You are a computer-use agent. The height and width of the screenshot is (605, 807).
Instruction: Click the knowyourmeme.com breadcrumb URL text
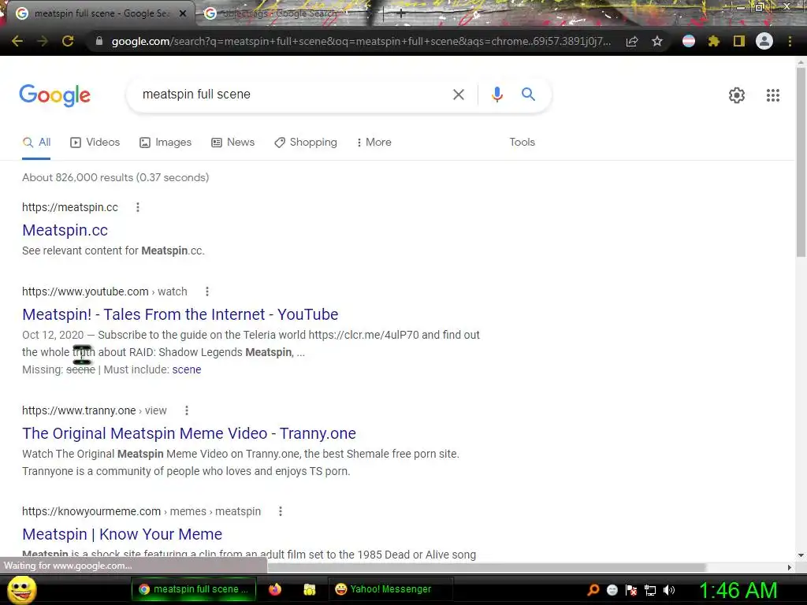(x=142, y=511)
